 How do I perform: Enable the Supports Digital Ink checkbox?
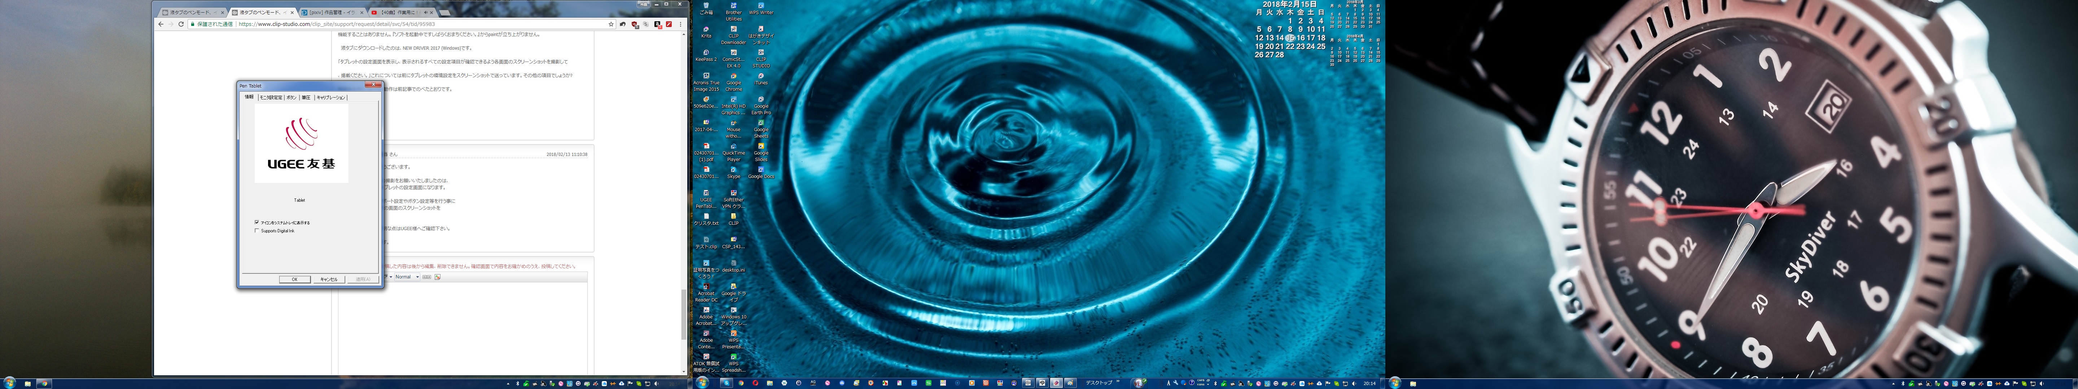click(x=257, y=231)
